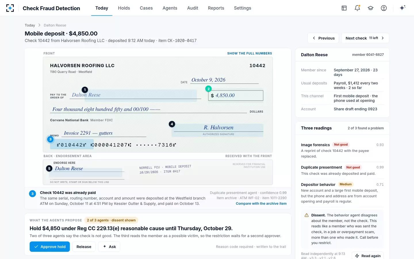Open the user profile icon

point(384,8)
